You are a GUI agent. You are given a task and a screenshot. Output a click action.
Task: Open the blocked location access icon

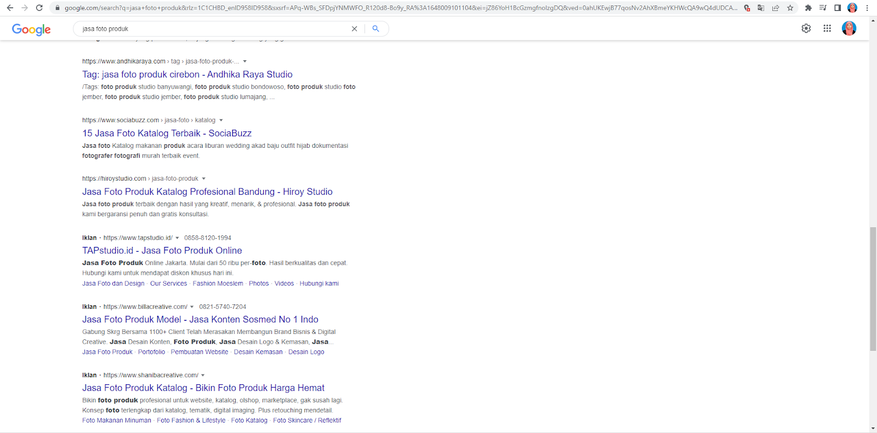(x=747, y=8)
